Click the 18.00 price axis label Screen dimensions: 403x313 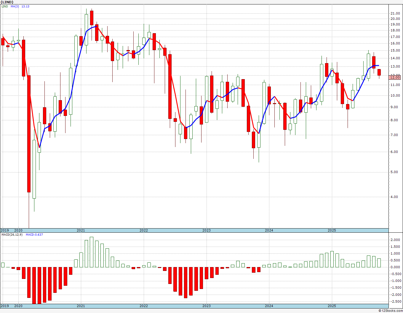tap(395, 30)
